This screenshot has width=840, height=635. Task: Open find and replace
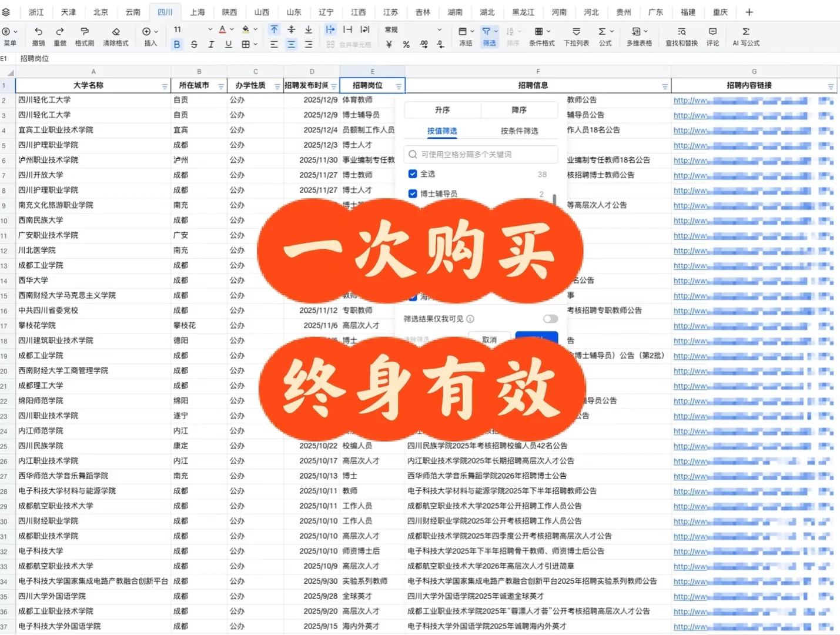coord(680,36)
